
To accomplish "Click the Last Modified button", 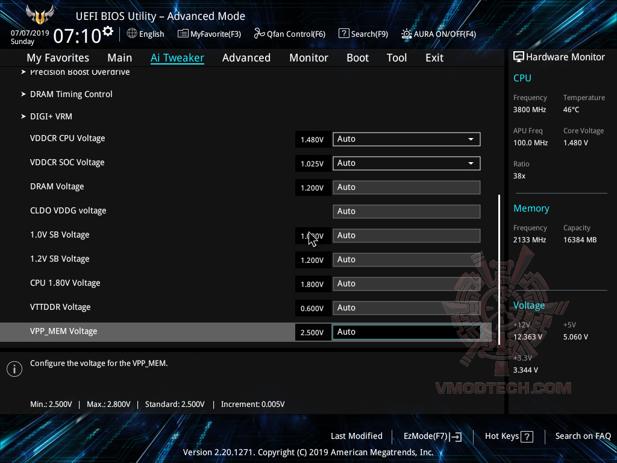I will [357, 436].
